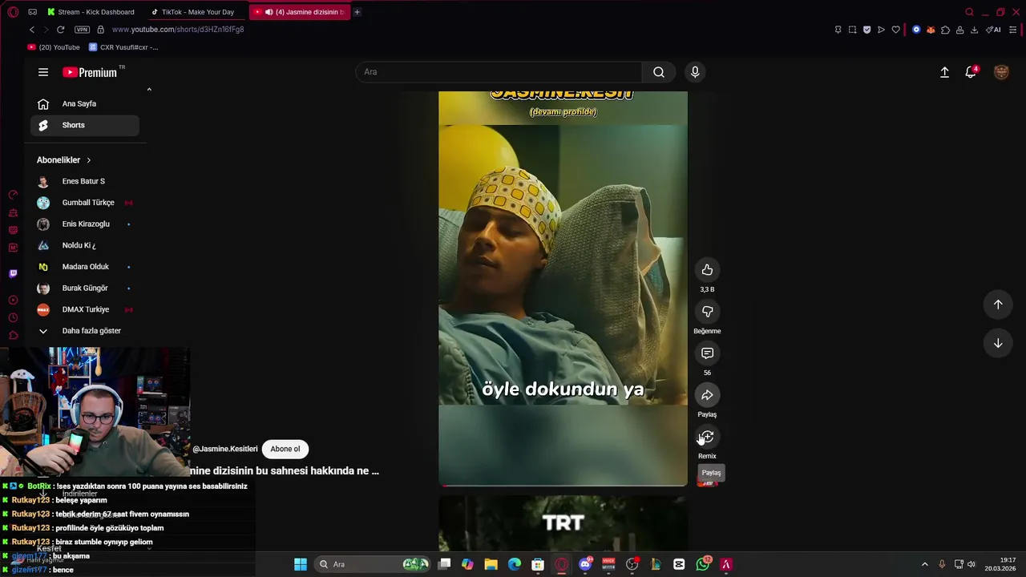Go to next Short with down arrow
Viewport: 1026px width, 577px height.
tap(998, 343)
